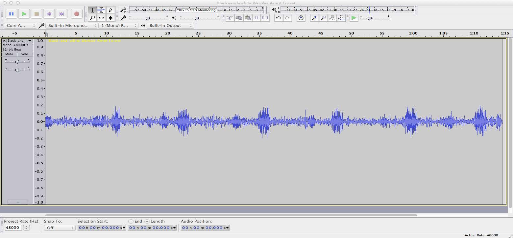Fit selection to window width
The image size is (513, 238).
pos(332,18)
